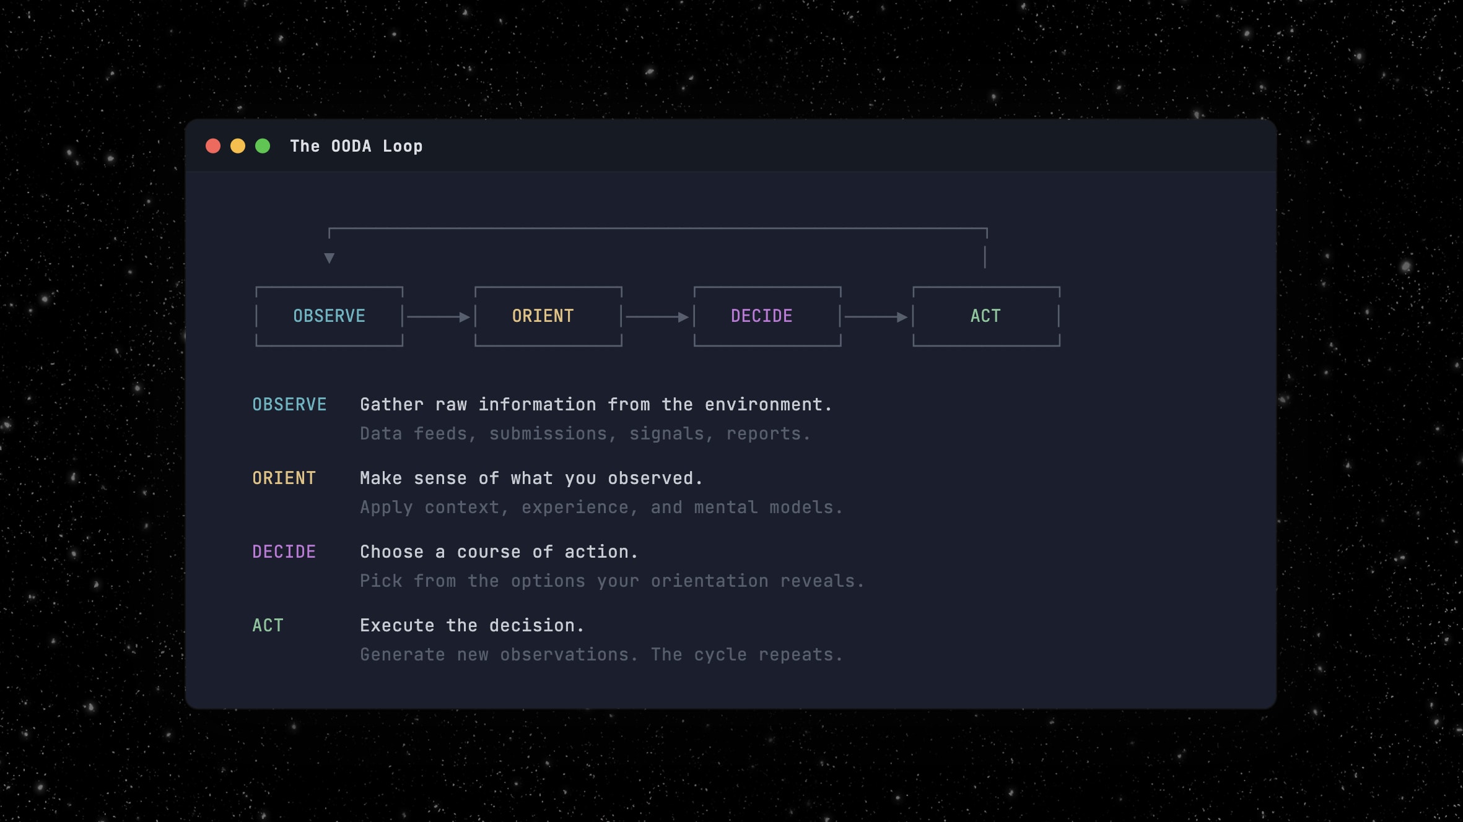Click "The OODA Loop" window title
The width and height of the screenshot is (1463, 822).
(356, 146)
